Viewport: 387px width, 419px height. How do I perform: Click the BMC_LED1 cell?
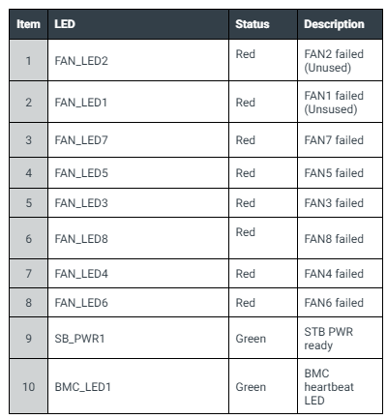coord(138,386)
